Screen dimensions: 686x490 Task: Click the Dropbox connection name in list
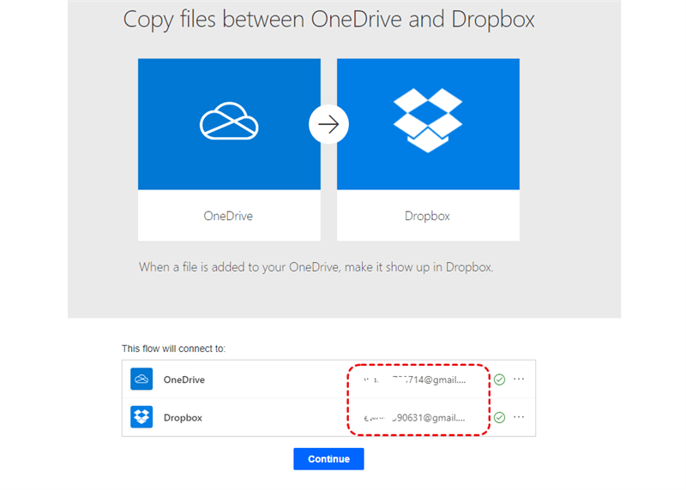click(183, 418)
